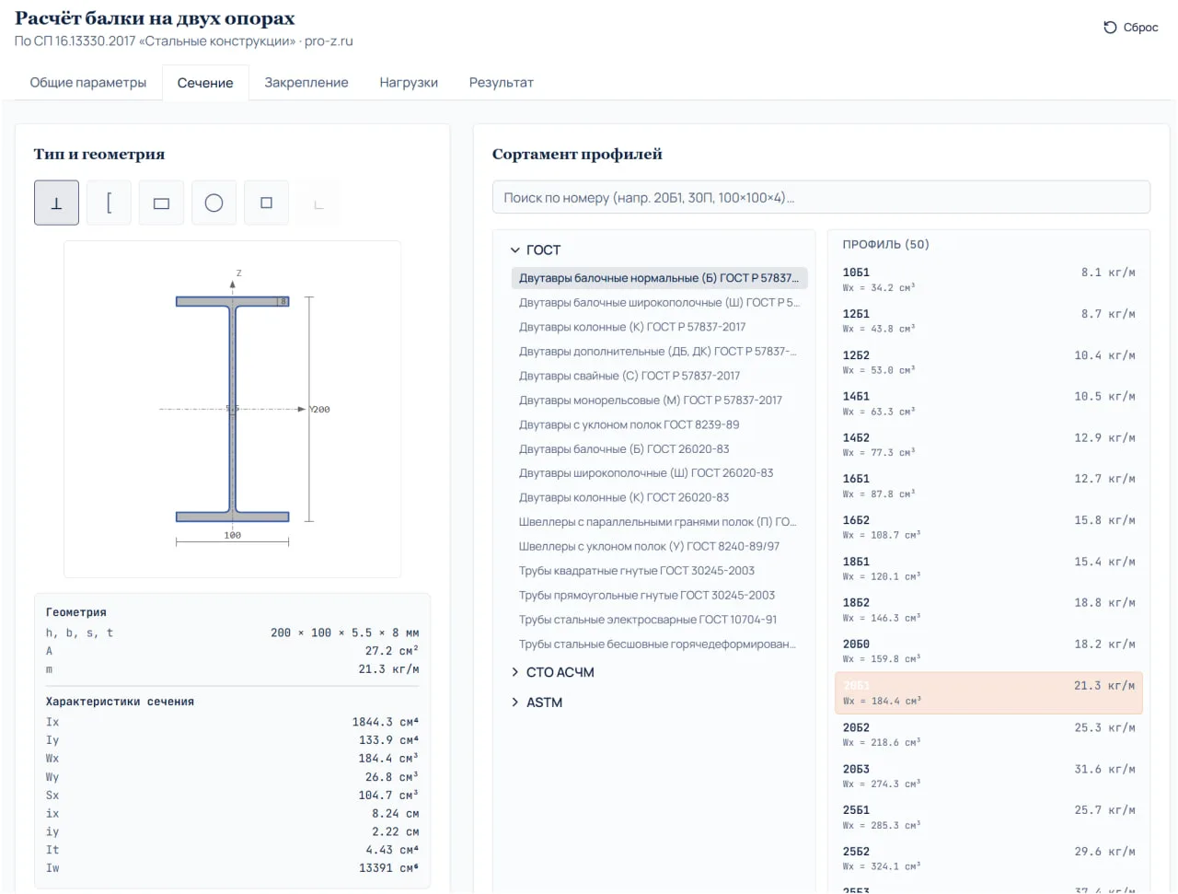Click the I-beam cross-section drawing

233,409
